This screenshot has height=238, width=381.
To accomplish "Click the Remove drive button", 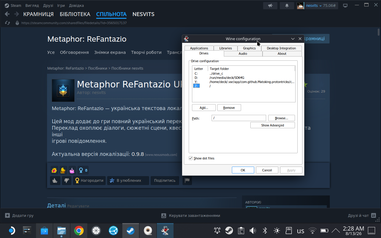I will pyautogui.click(x=229, y=108).
